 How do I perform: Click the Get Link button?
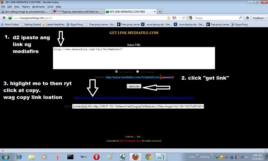(134, 86)
